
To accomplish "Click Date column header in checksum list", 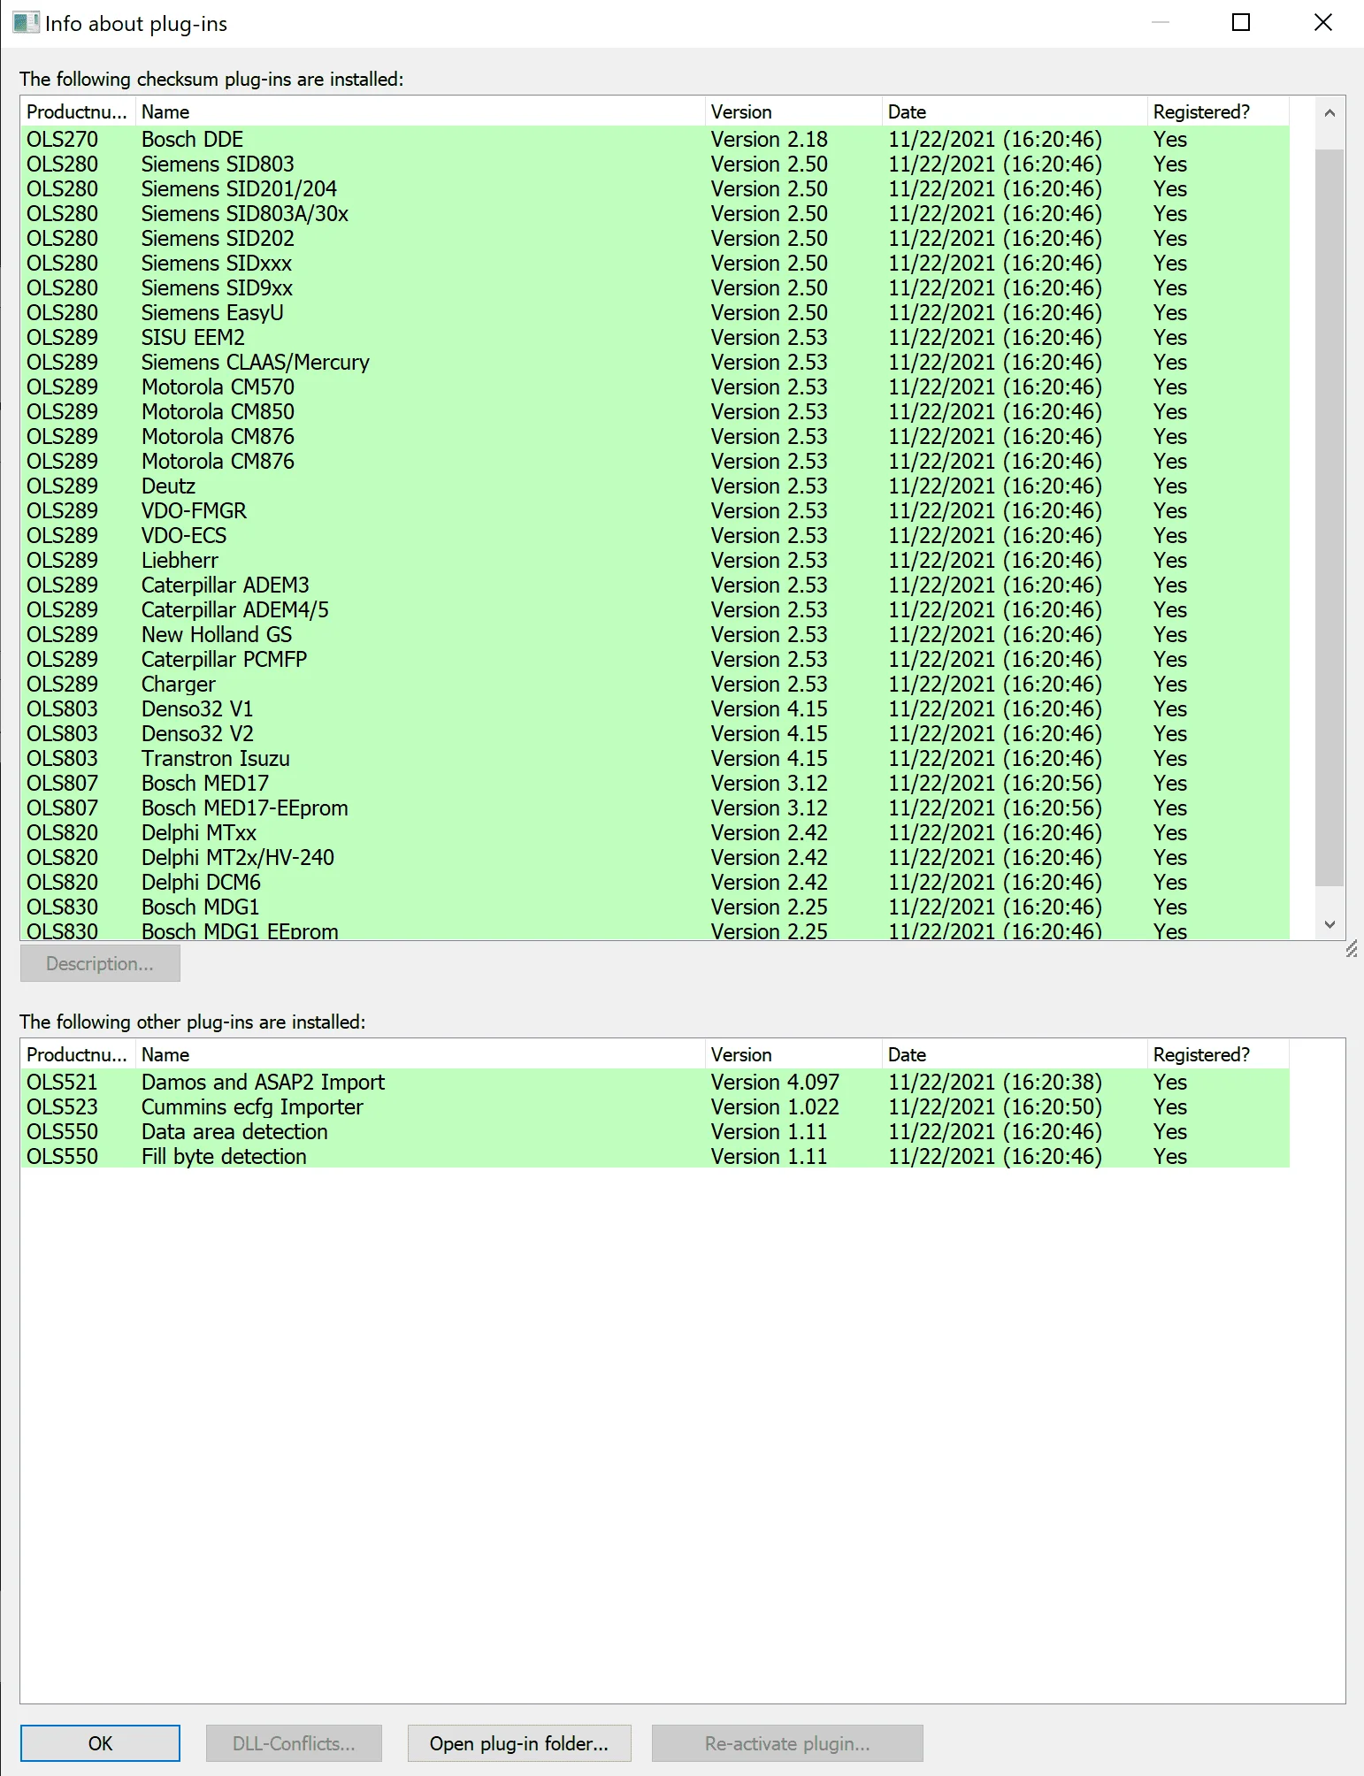I will (1015, 111).
